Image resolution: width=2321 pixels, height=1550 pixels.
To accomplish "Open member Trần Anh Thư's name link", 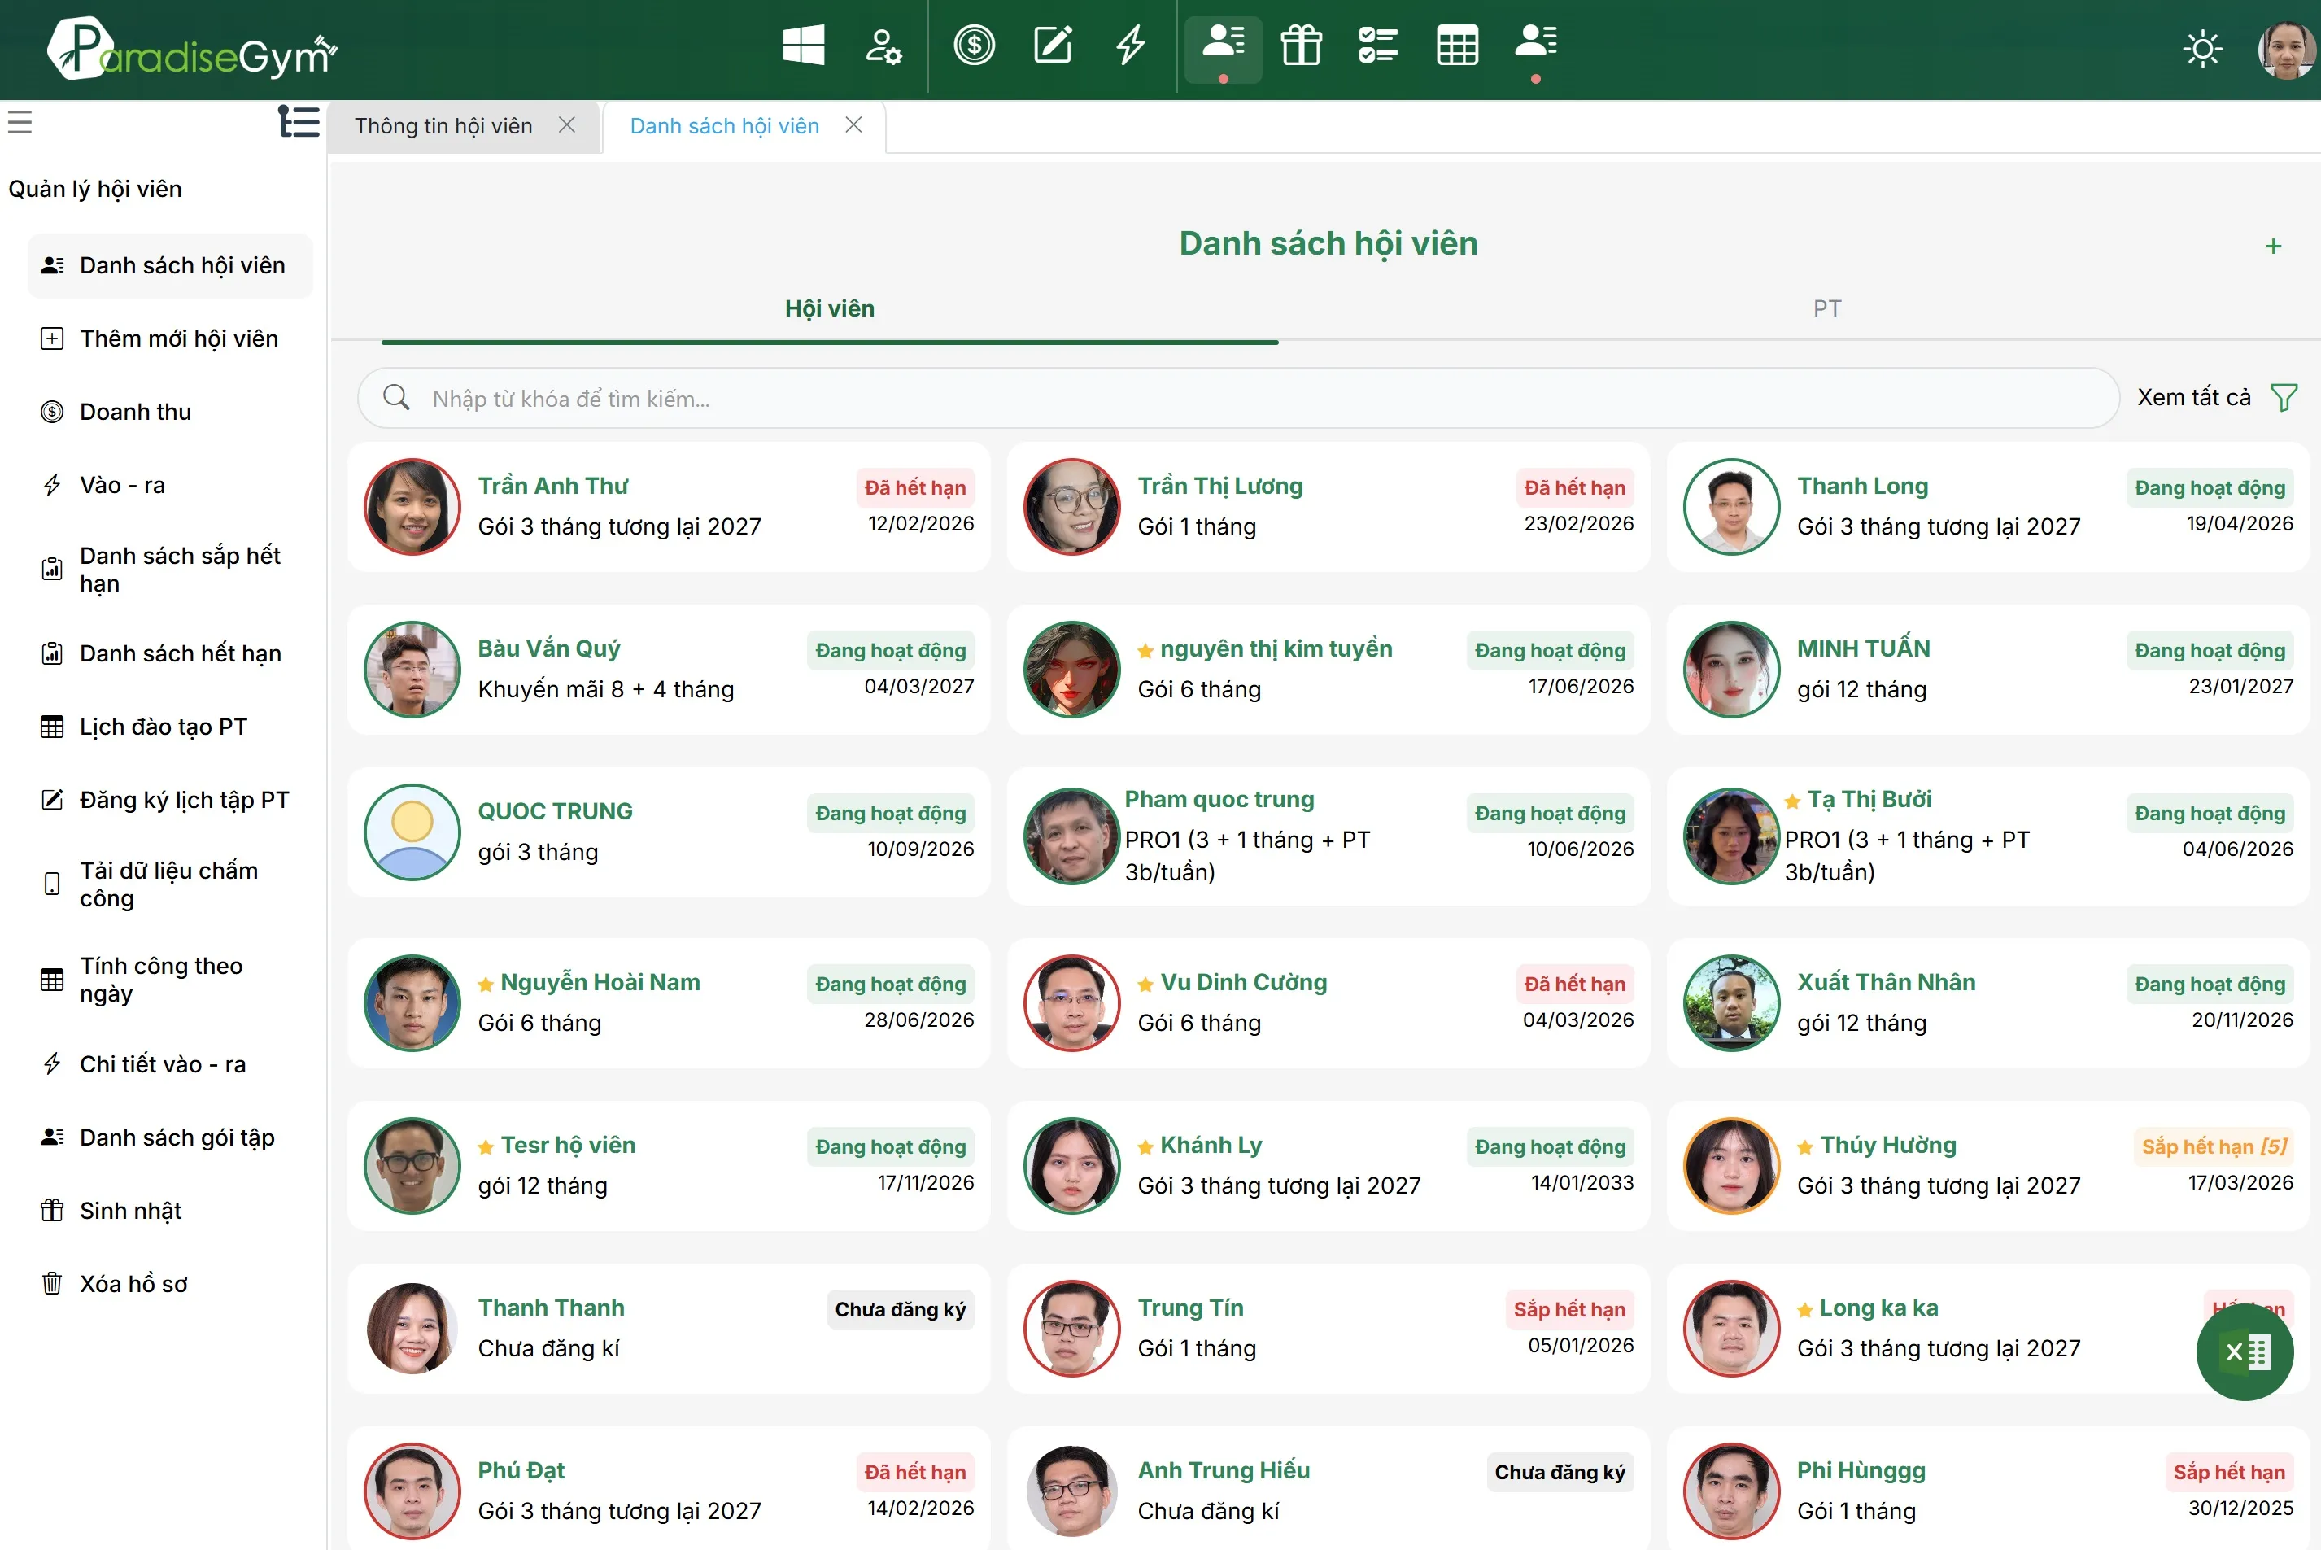I will tap(552, 487).
